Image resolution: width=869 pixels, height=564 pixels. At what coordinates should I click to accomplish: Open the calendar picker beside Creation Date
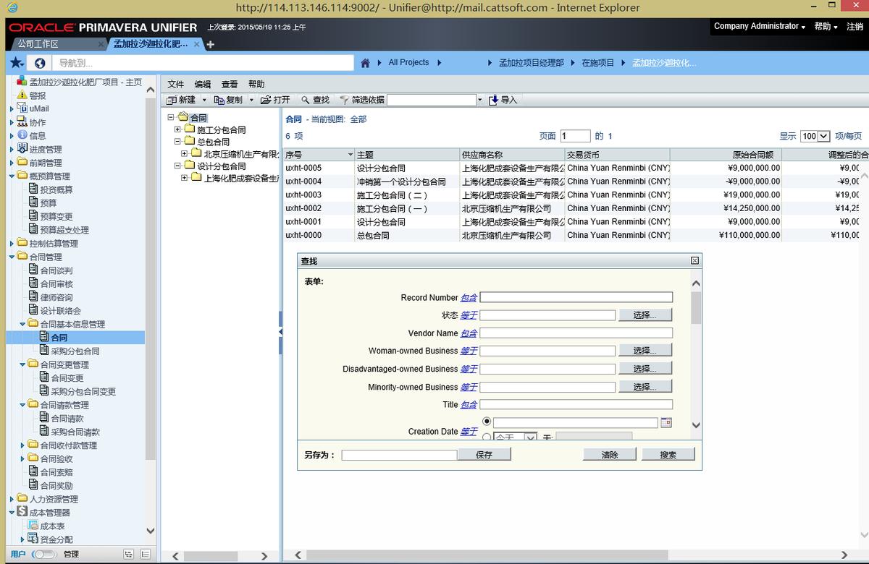[x=666, y=421]
